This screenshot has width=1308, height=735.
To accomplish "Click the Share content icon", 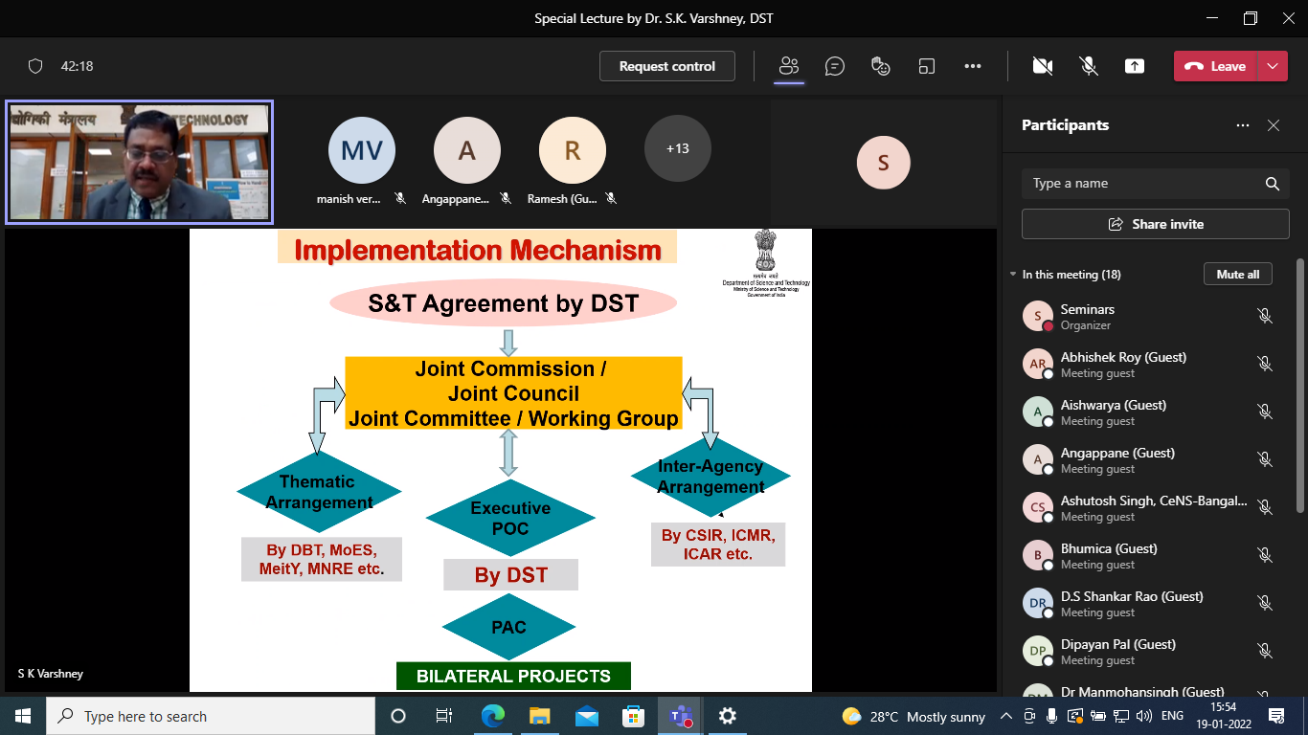I will 1135,66.
